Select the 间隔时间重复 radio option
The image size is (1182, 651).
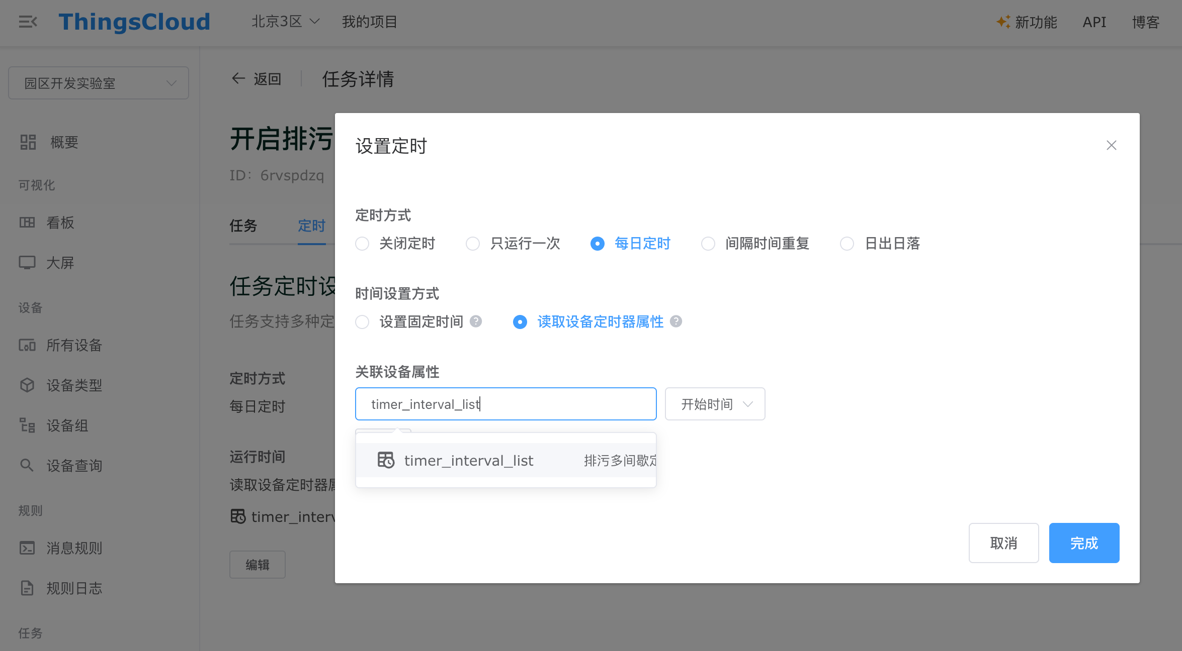click(x=708, y=244)
